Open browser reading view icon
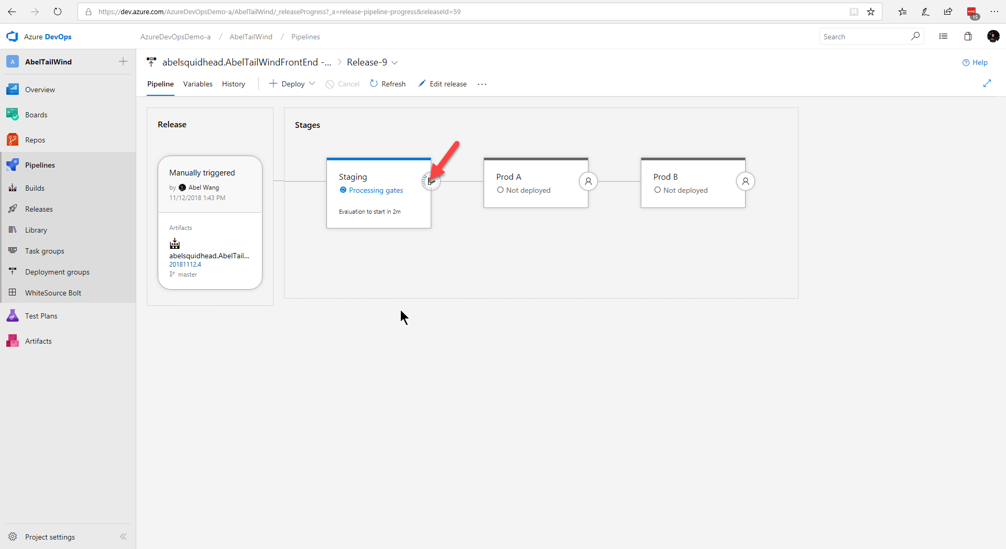Viewport: 1006px width, 549px height. point(854,12)
